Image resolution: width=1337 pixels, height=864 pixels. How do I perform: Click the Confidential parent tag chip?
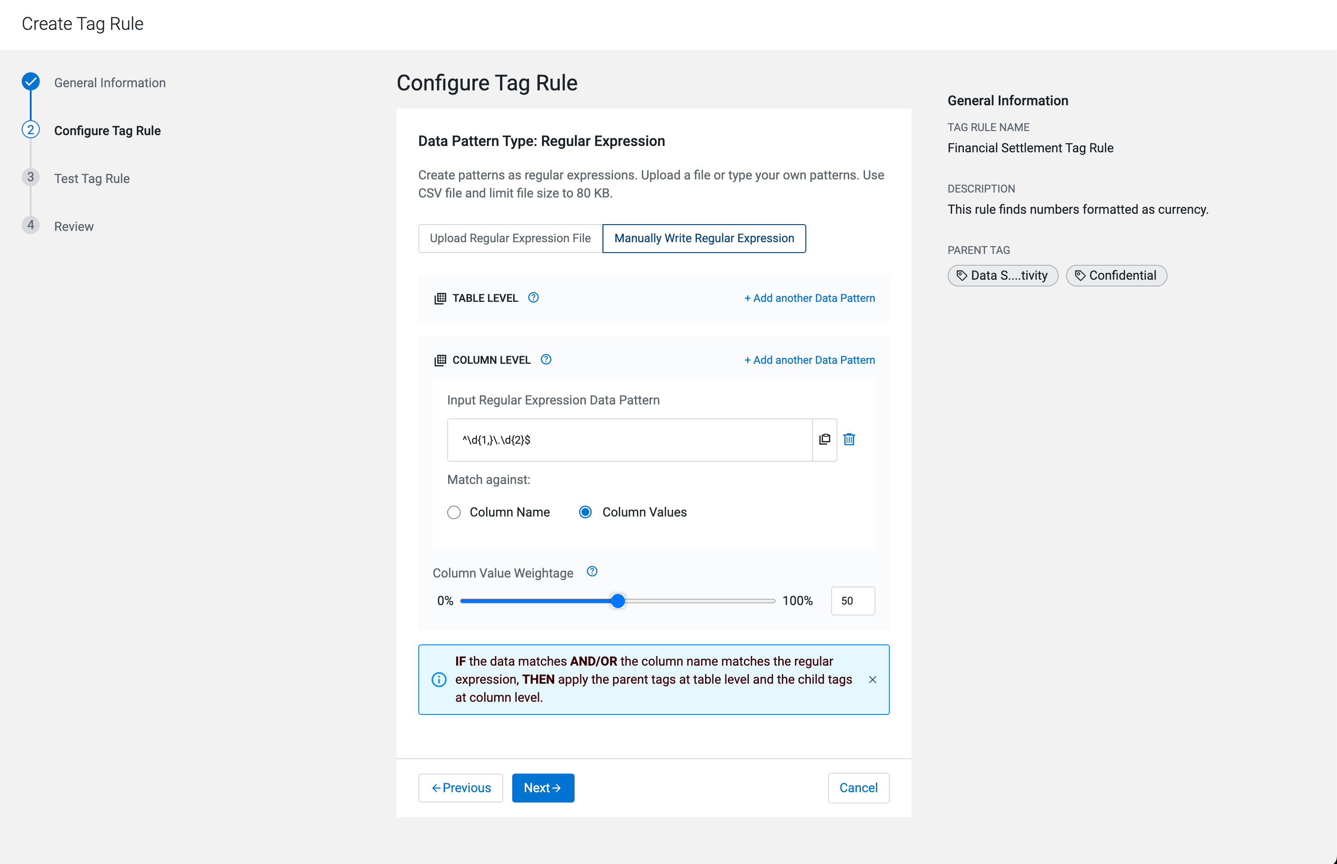coord(1116,276)
